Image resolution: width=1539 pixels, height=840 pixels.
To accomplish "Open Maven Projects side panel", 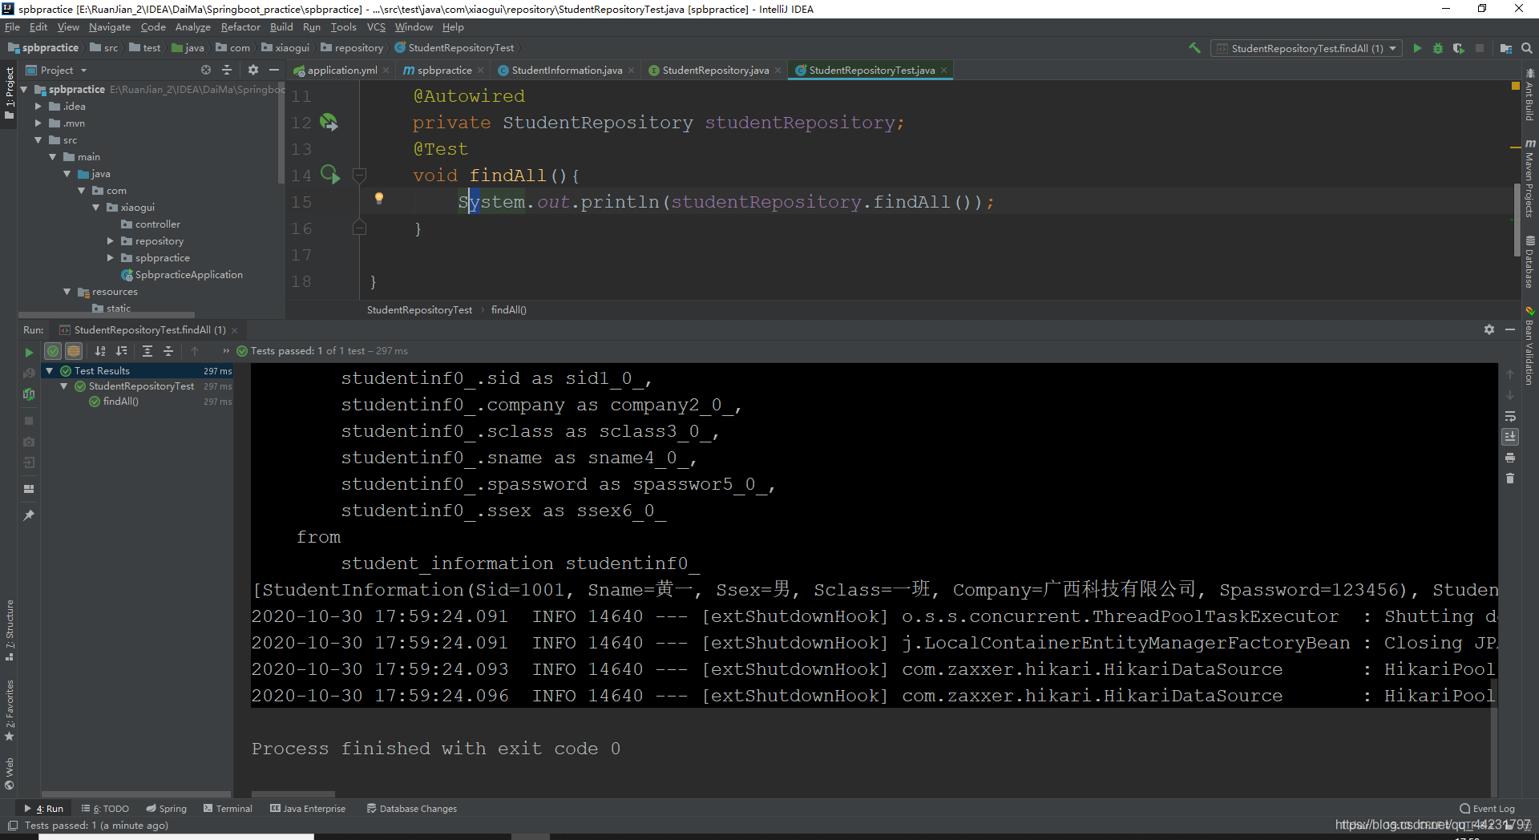I will [1529, 180].
